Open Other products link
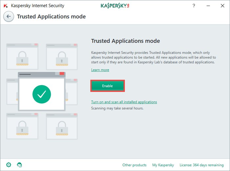This screenshot has width=230, height=171. (x=134, y=165)
